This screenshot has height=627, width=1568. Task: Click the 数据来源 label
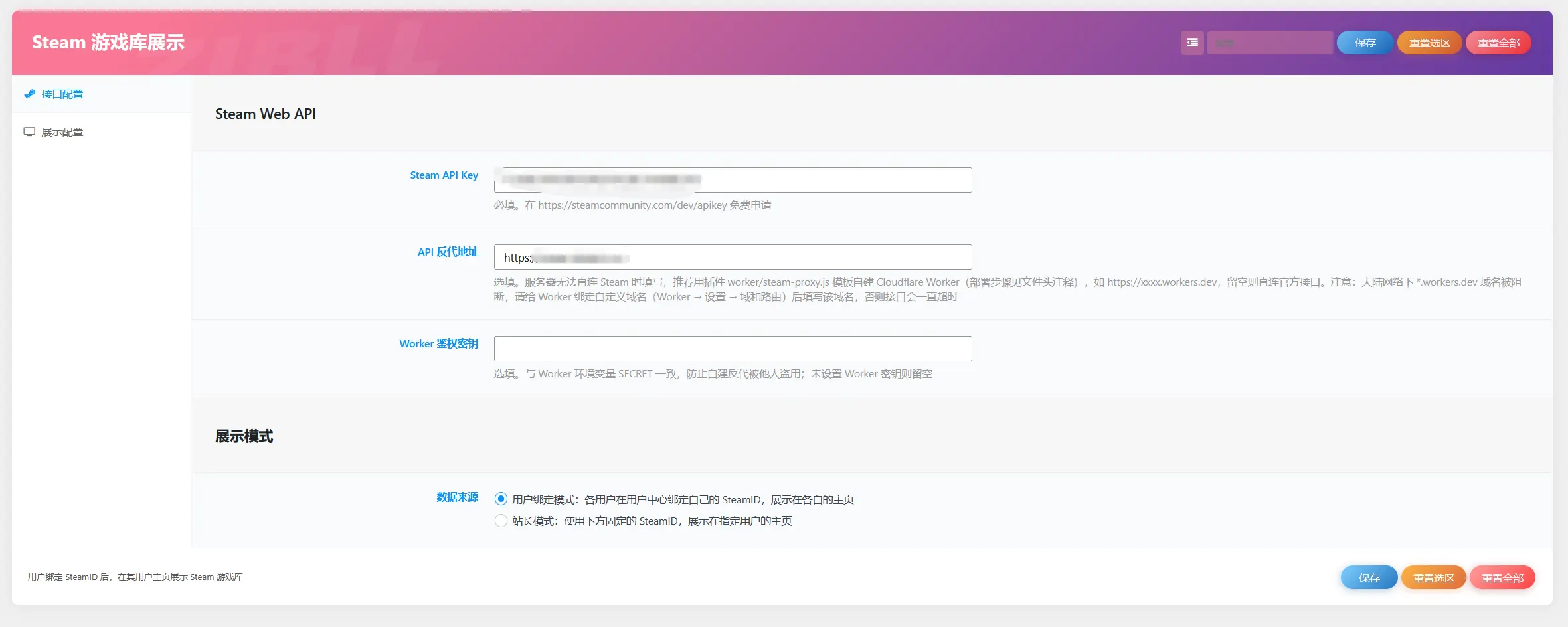click(457, 497)
